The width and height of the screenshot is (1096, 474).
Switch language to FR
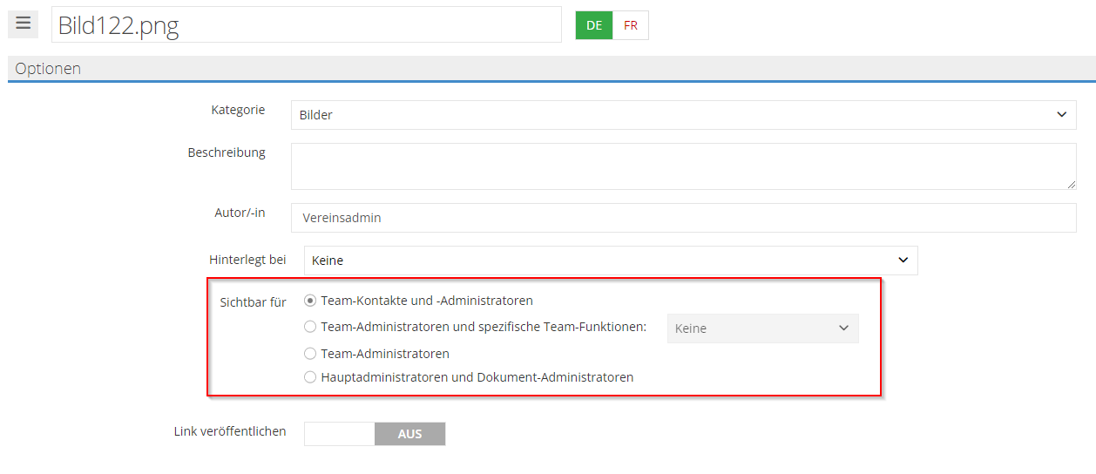631,25
